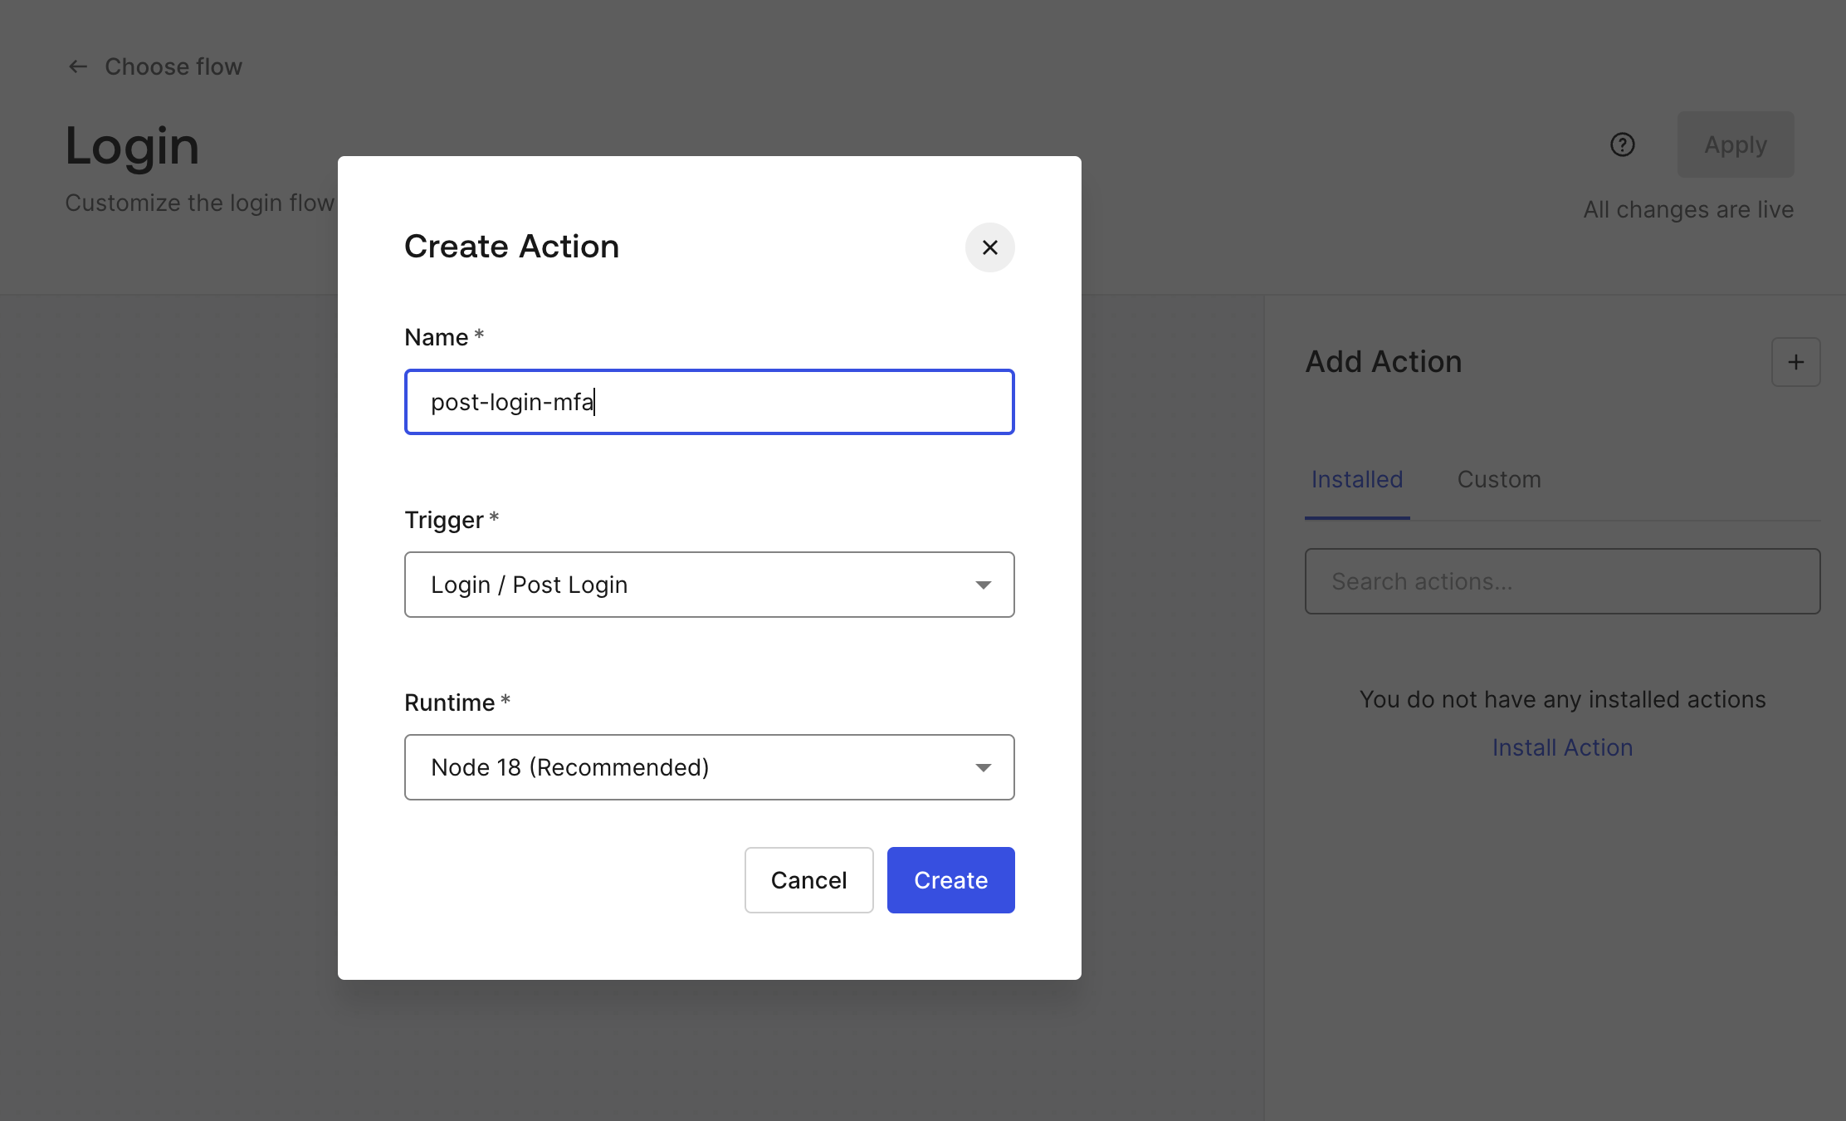Click the Choose flow link text
Image resolution: width=1846 pixels, height=1121 pixels.
173,66
